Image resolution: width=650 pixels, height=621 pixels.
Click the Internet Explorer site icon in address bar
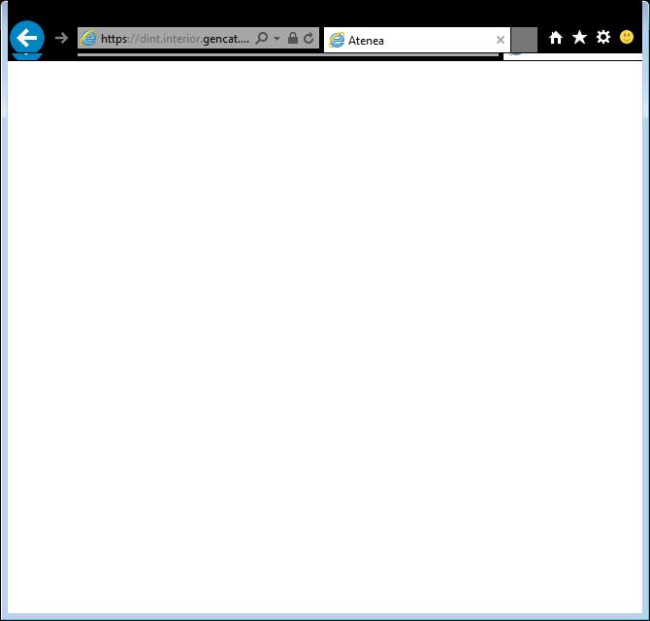point(89,39)
